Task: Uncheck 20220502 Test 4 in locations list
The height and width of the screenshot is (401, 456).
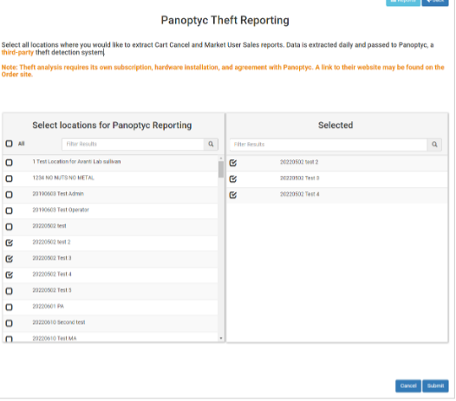Action: [x=9, y=275]
